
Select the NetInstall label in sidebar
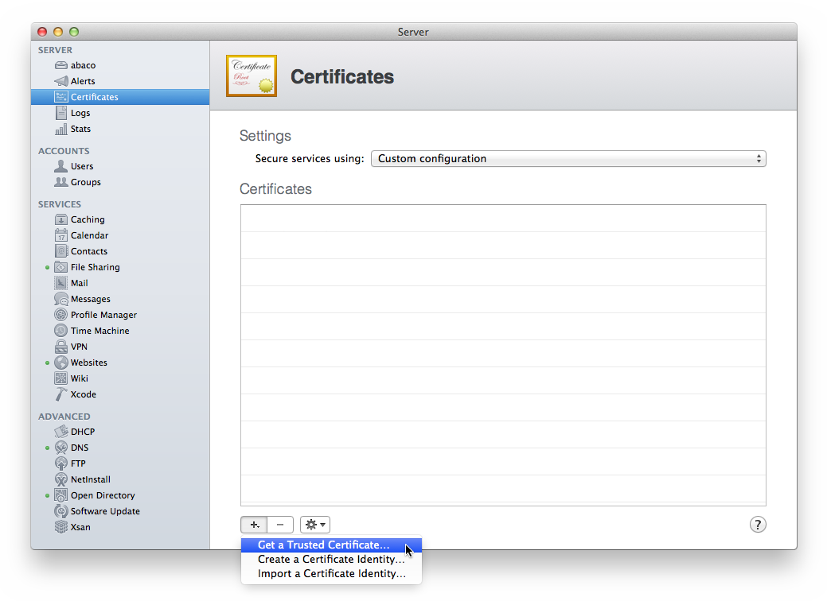(x=91, y=479)
